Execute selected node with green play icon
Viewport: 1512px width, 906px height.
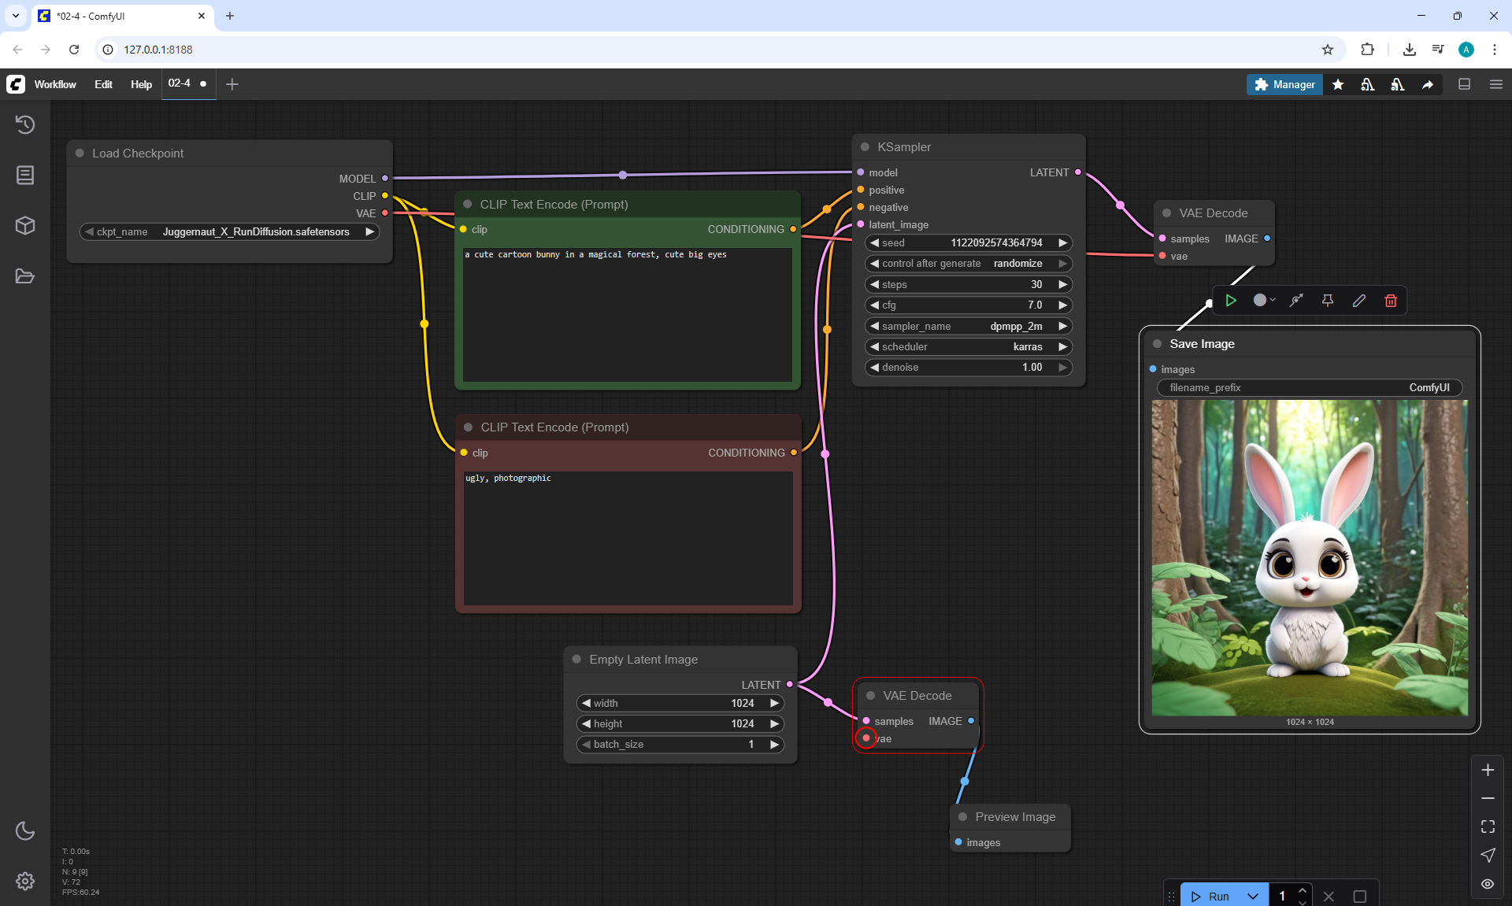[x=1231, y=301]
